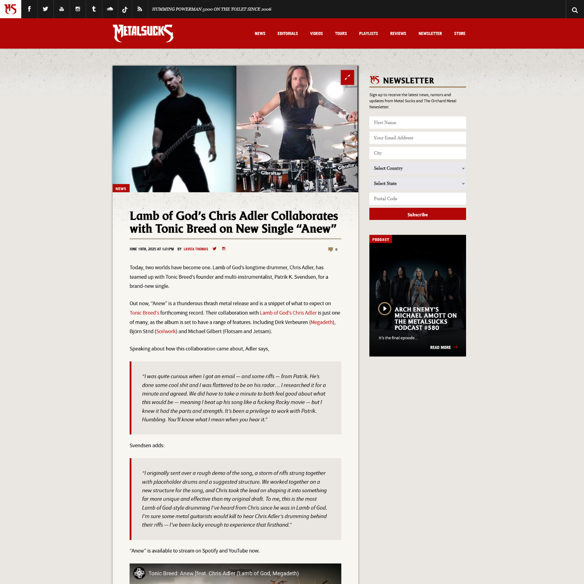Open the YouTube social icon

tap(61, 9)
